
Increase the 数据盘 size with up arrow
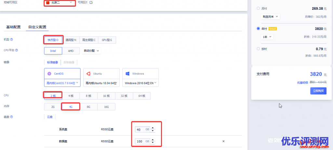(153, 140)
